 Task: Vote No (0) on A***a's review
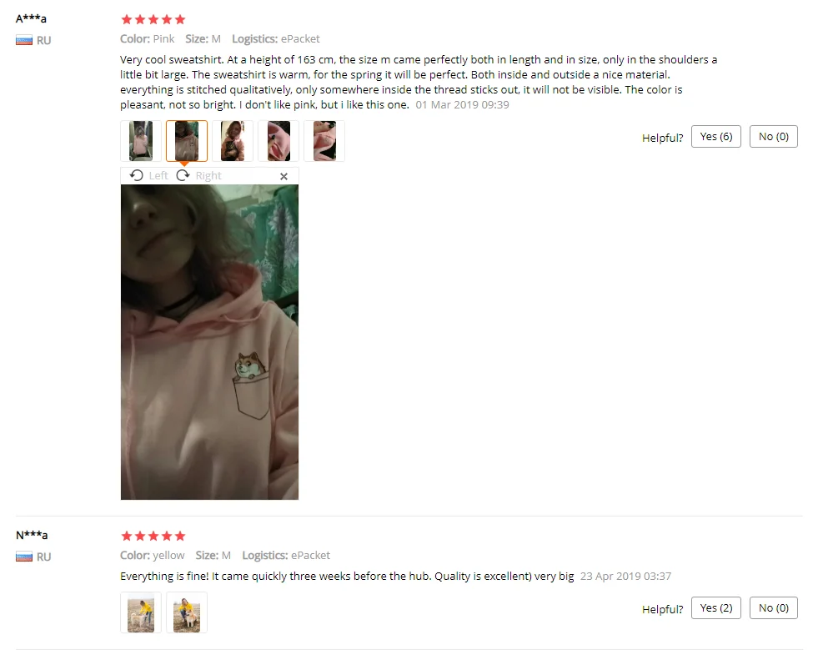(773, 137)
